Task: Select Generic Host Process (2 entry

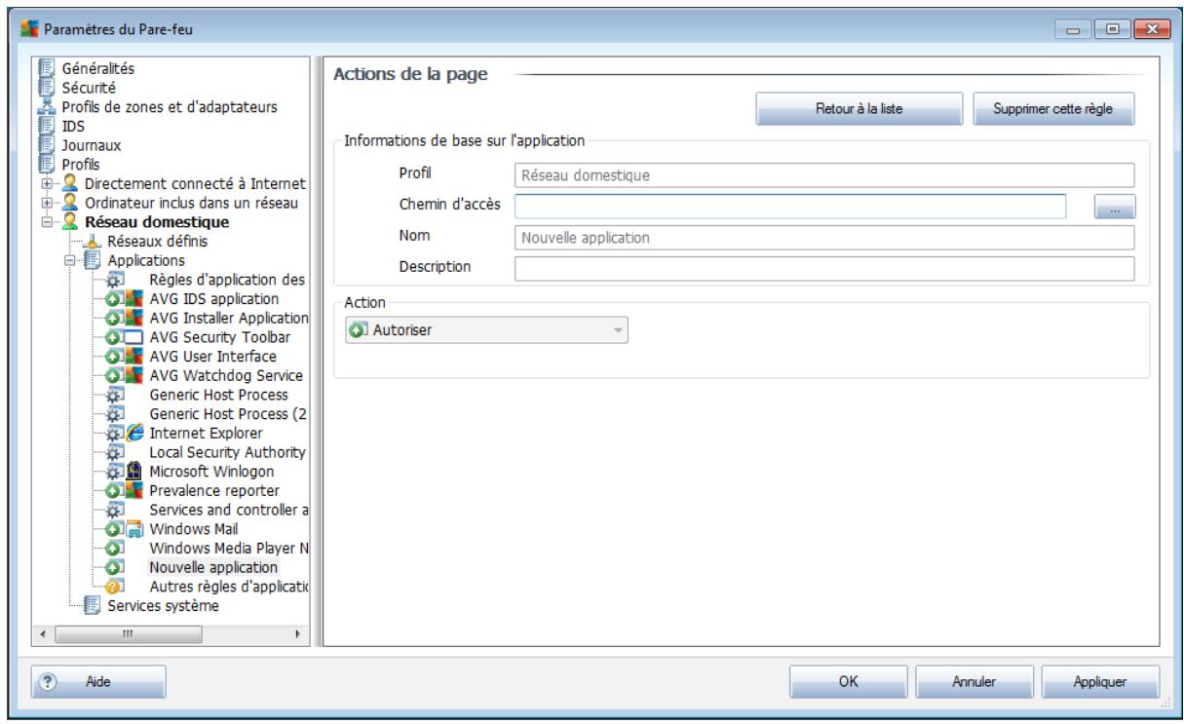Action: pos(228,414)
